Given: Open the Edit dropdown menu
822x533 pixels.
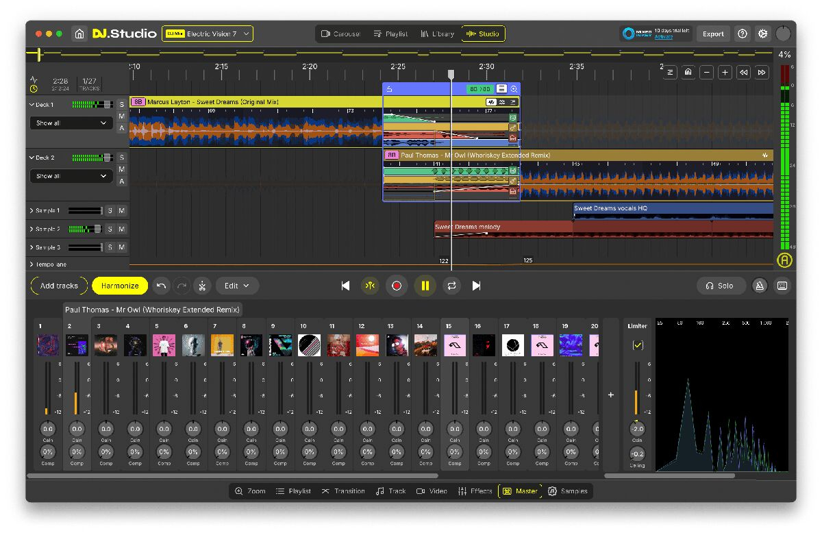Looking at the screenshot, I should tap(237, 286).
